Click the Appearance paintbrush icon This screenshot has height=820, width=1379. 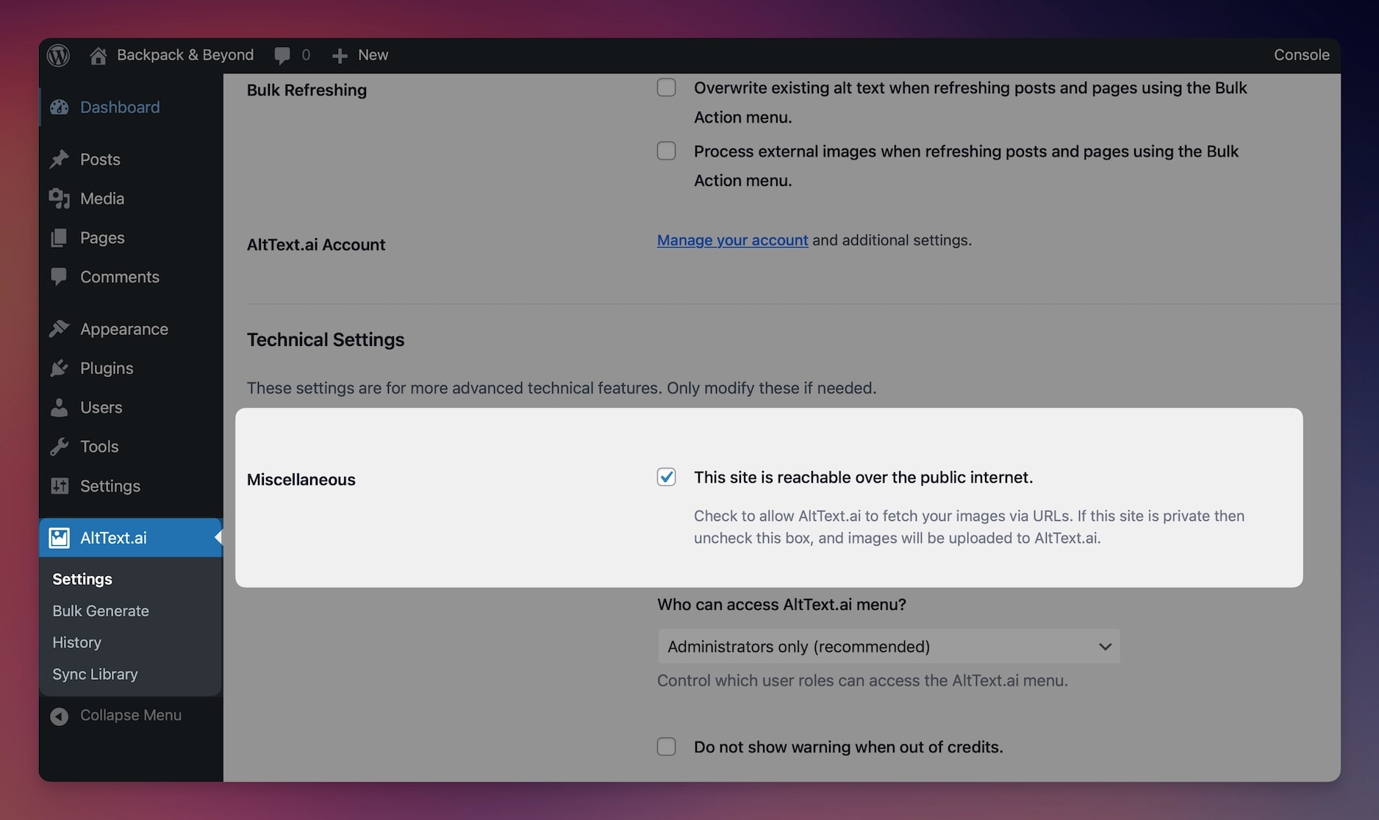(x=60, y=329)
